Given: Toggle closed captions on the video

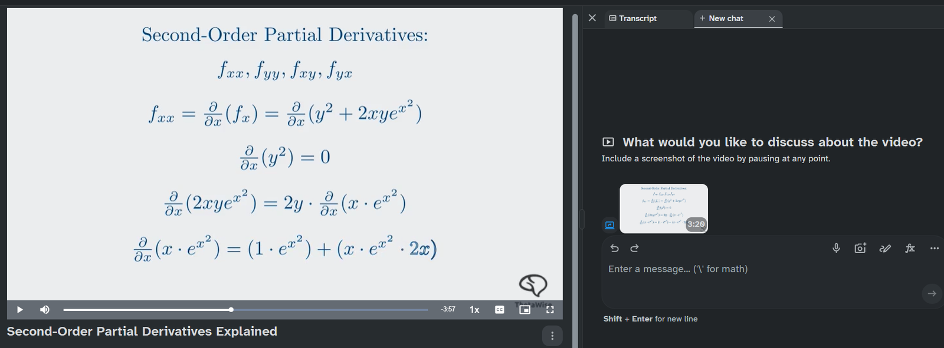Looking at the screenshot, I should tap(500, 310).
